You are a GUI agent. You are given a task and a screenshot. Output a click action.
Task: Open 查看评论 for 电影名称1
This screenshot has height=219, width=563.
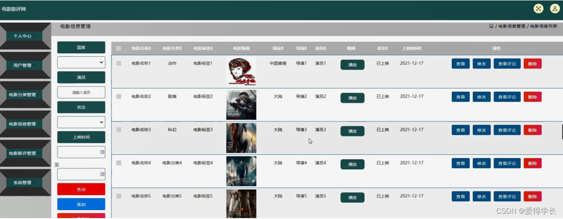click(x=507, y=64)
